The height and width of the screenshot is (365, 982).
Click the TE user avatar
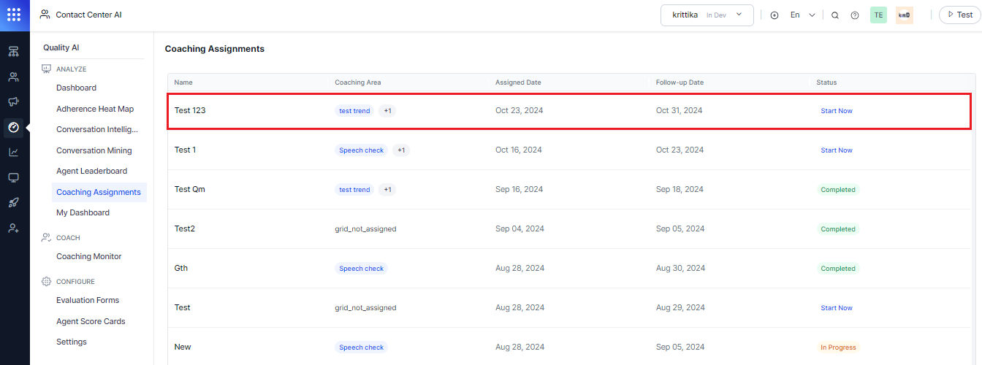[x=878, y=15]
